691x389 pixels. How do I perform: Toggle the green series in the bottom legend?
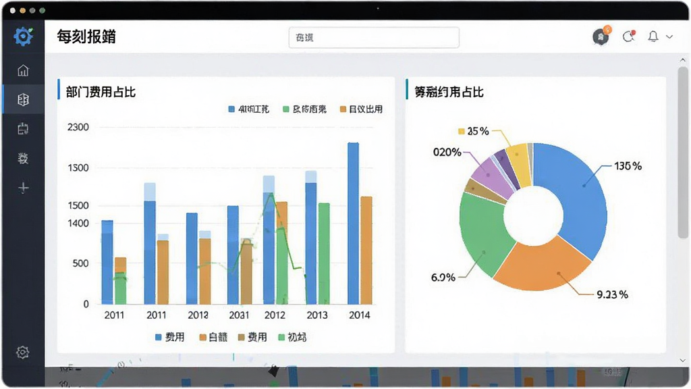click(292, 338)
